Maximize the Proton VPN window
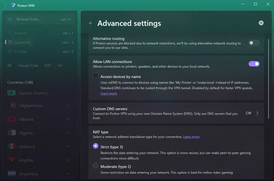The width and height of the screenshot is (274, 181). 255,4
